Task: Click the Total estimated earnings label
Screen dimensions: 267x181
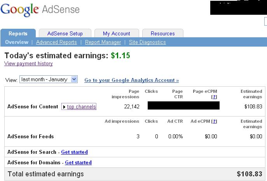Action: point(46,174)
